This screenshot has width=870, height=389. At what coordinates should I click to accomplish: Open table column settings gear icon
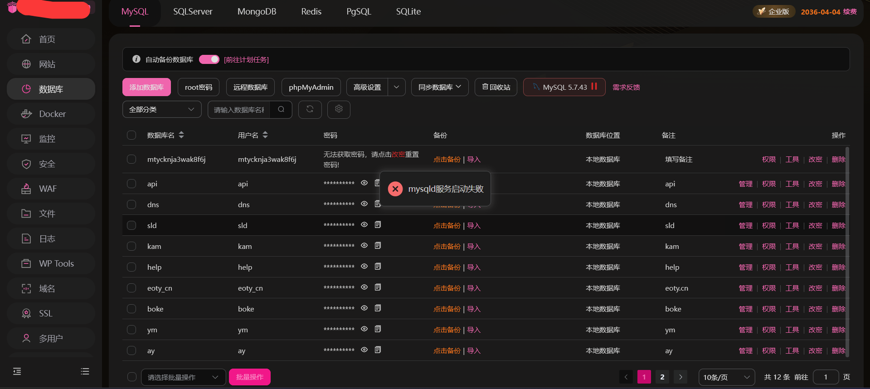tap(339, 109)
